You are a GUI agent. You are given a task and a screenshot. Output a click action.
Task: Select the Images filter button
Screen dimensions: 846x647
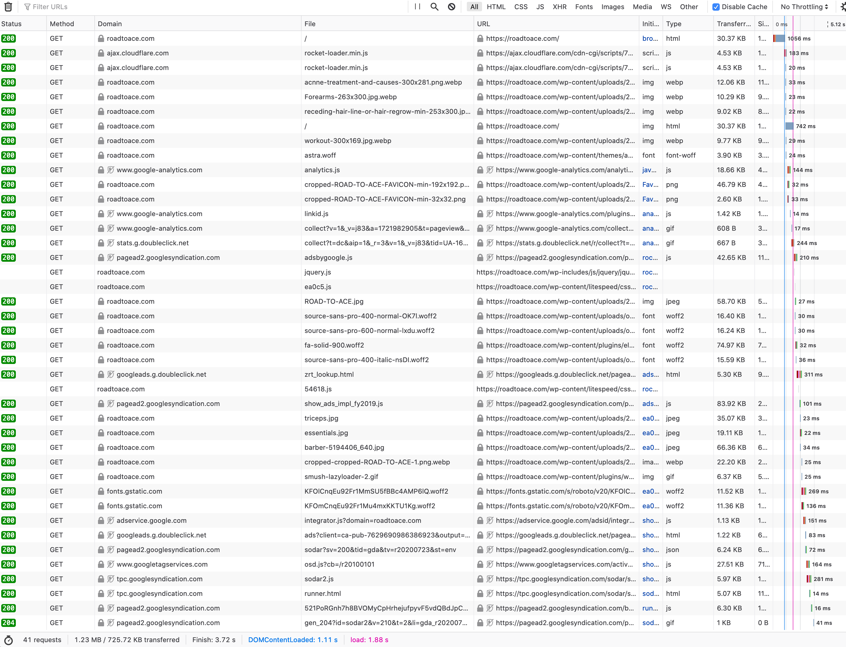point(613,7)
